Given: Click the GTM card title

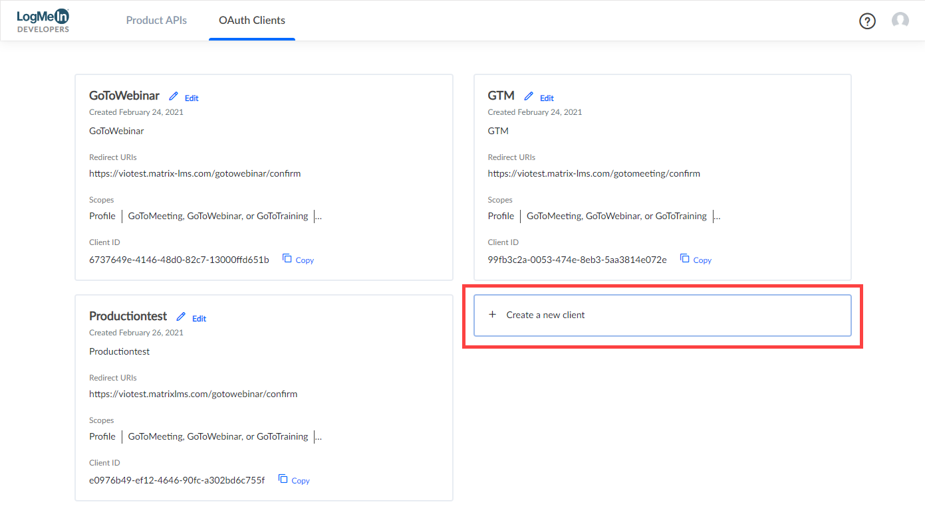Looking at the screenshot, I should [501, 96].
